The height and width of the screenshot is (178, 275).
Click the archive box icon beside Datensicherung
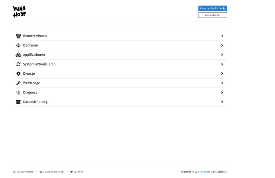click(18, 102)
